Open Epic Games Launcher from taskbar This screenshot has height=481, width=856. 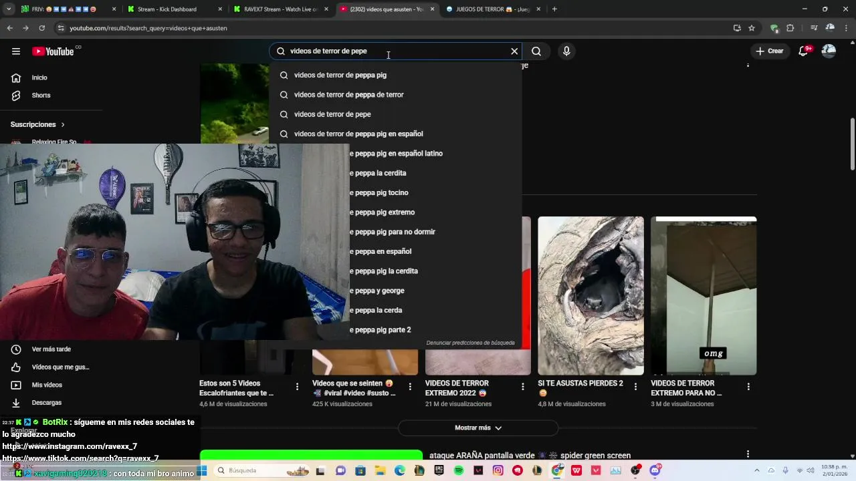tap(439, 470)
